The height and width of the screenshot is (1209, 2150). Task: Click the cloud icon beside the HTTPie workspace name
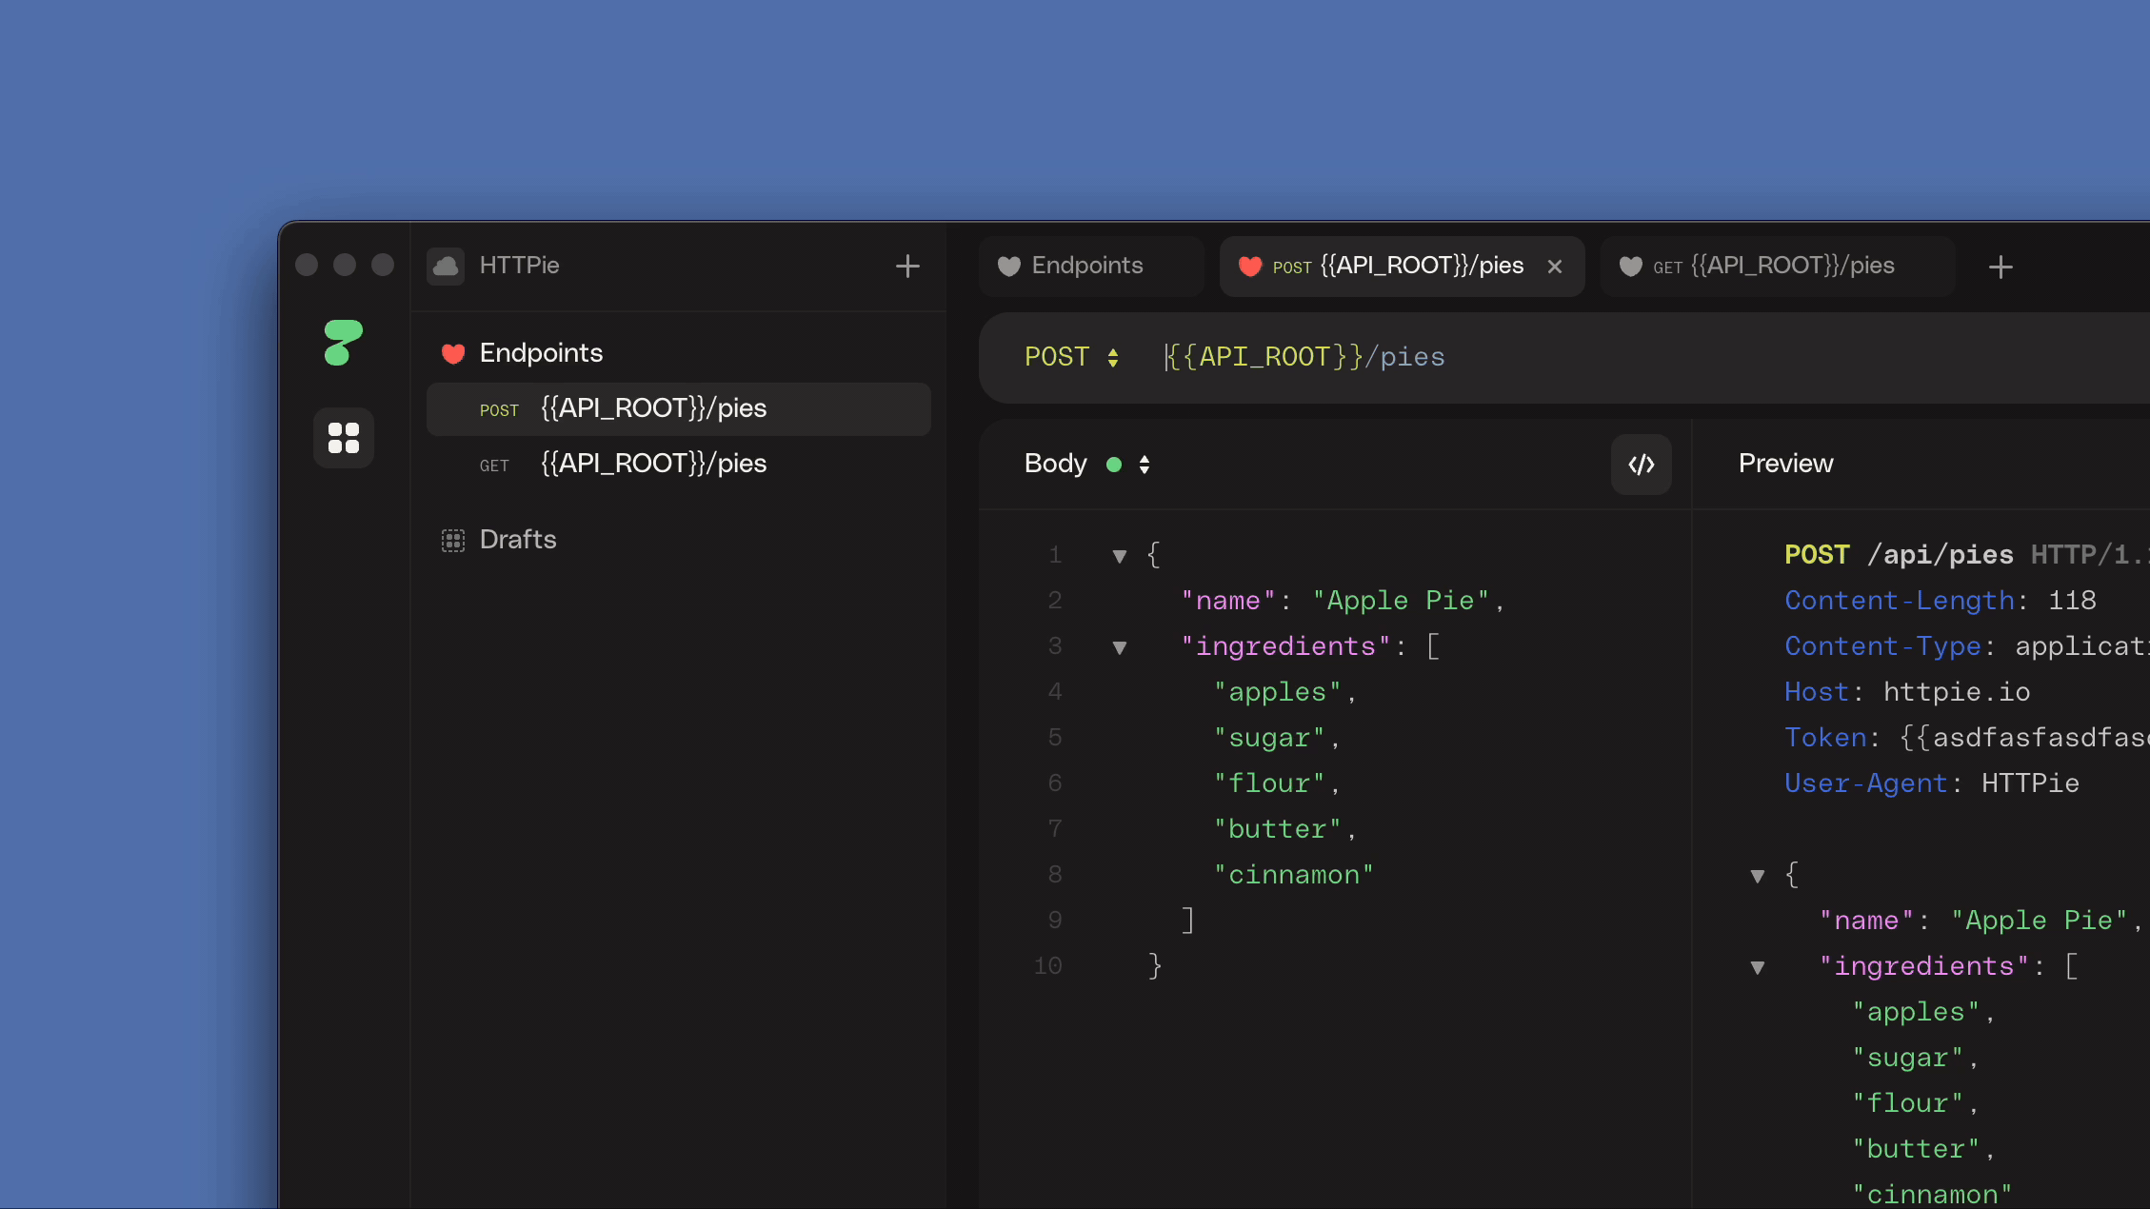(446, 267)
